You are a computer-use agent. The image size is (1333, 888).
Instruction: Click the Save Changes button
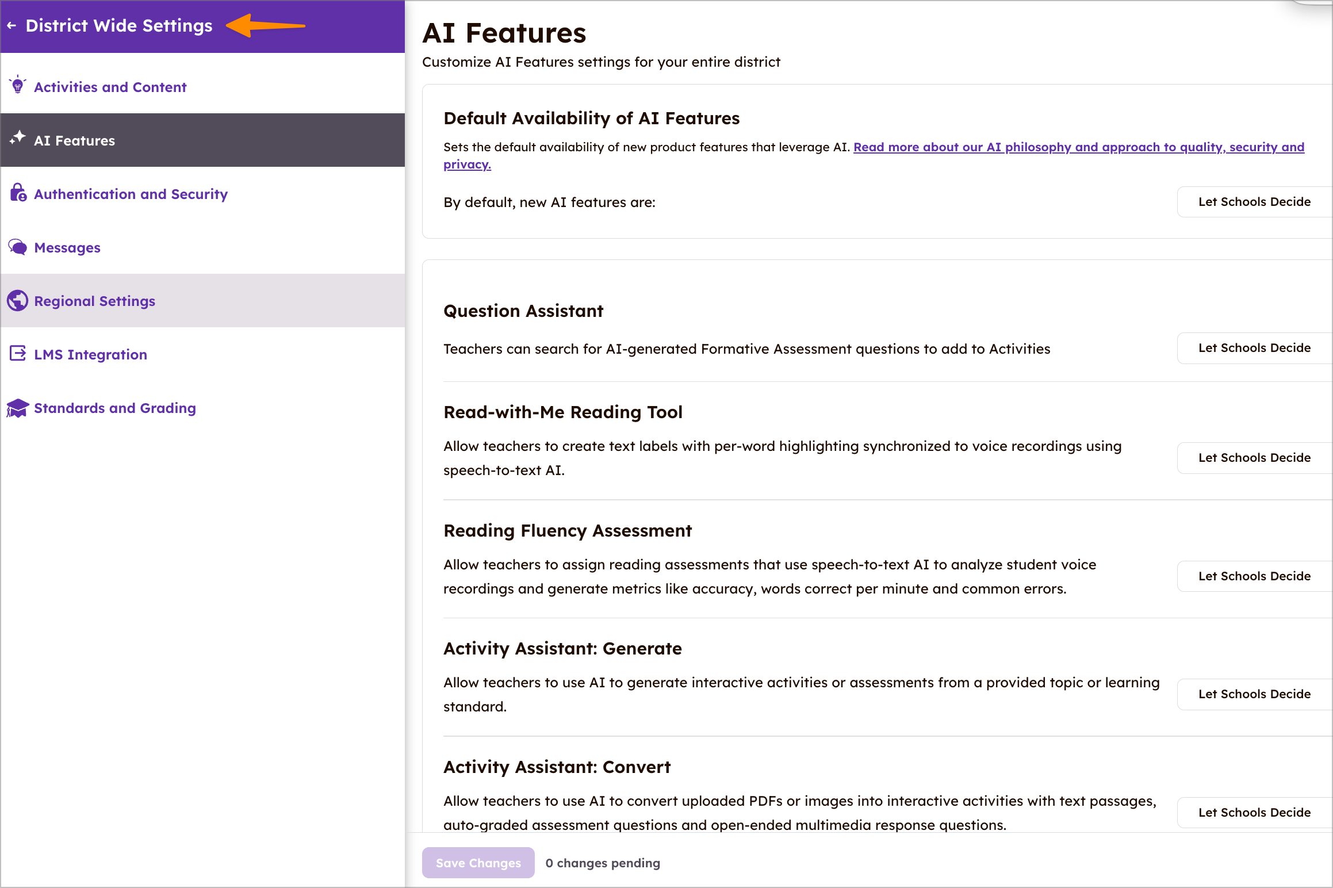478,863
